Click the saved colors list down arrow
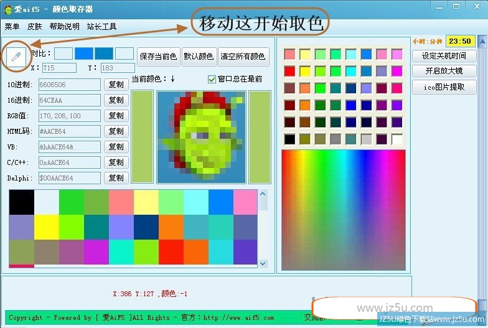 click(263, 264)
